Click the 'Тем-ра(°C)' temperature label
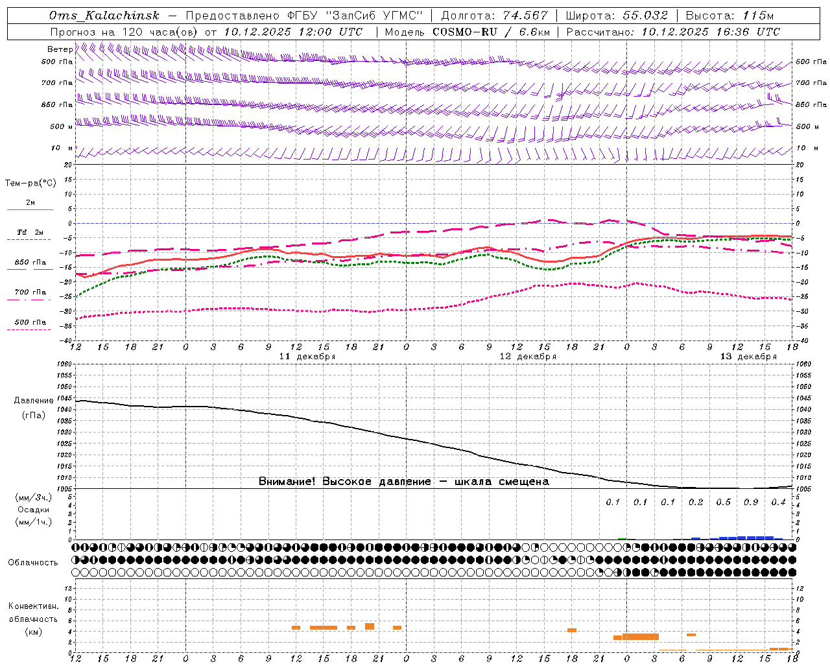 pyautogui.click(x=30, y=183)
